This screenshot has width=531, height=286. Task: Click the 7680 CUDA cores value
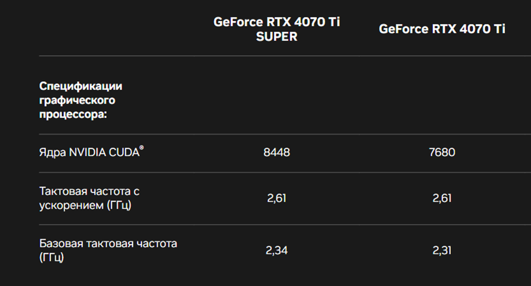click(442, 153)
